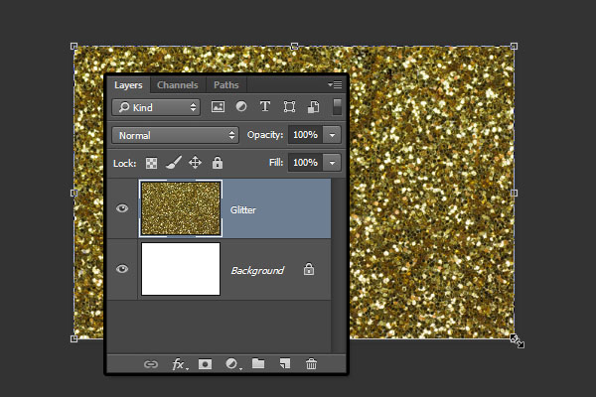Image resolution: width=596 pixels, height=397 pixels.
Task: Switch to the Channels tab
Action: click(178, 85)
